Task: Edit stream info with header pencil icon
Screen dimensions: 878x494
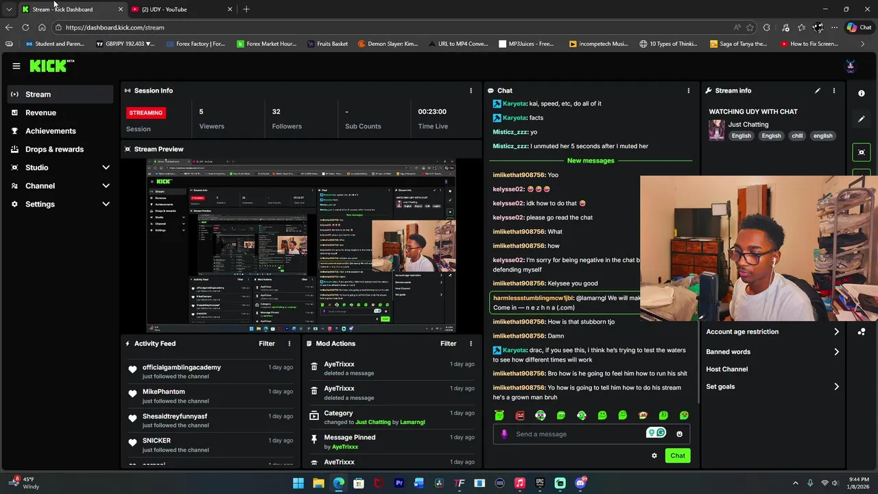Action: (817, 91)
